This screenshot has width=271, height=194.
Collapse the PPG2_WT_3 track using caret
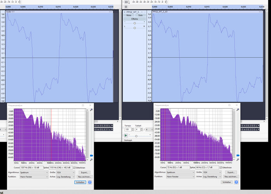[x=142, y=12]
